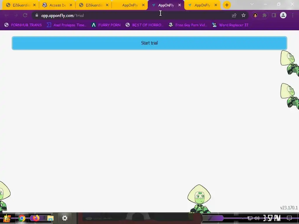Share this page icon
The width and height of the screenshot is (299, 224).
[x=234, y=15]
